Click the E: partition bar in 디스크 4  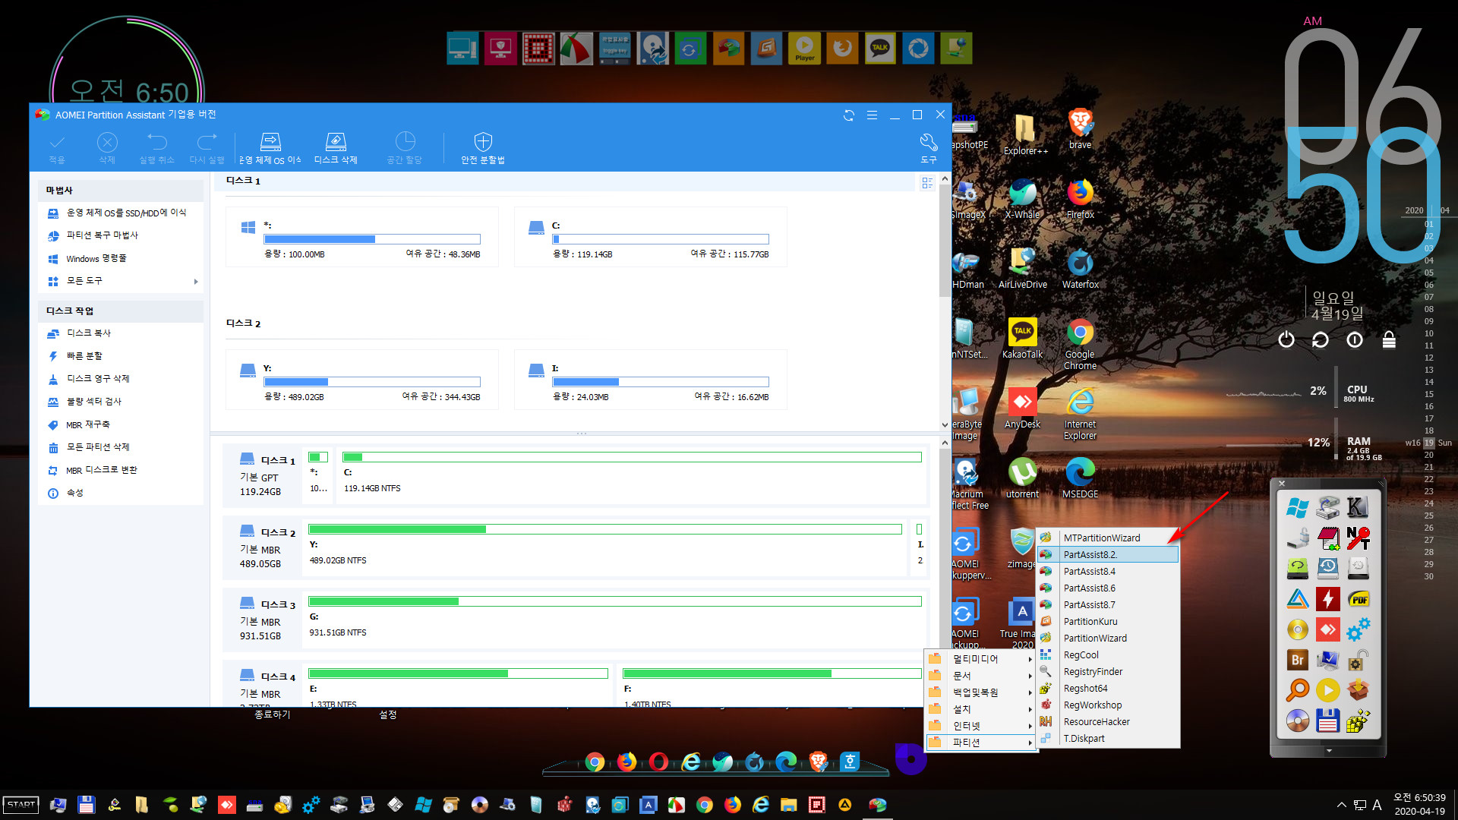pyautogui.click(x=458, y=673)
